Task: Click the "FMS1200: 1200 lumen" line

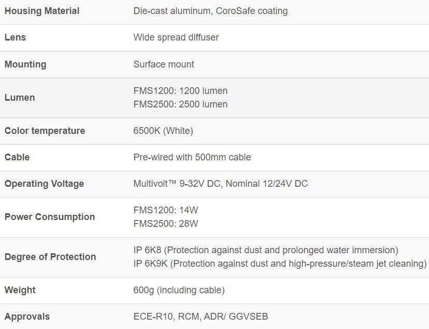Action: pos(180,91)
